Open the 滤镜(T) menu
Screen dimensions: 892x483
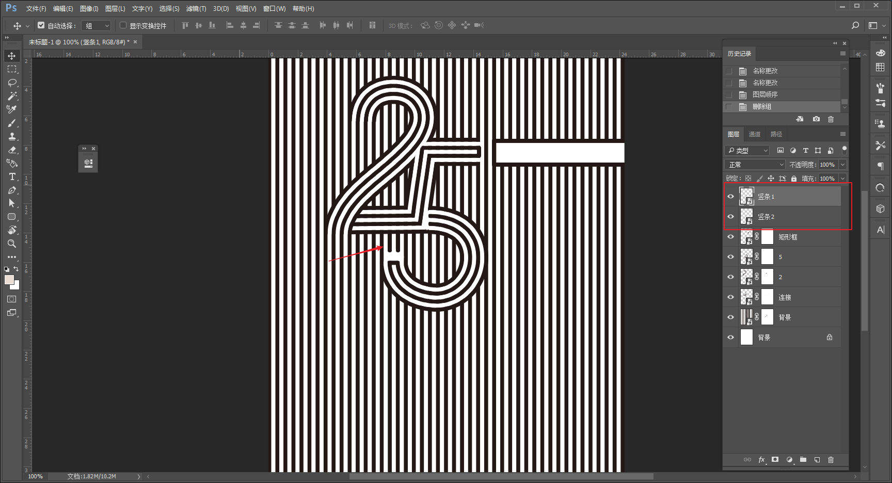point(196,9)
